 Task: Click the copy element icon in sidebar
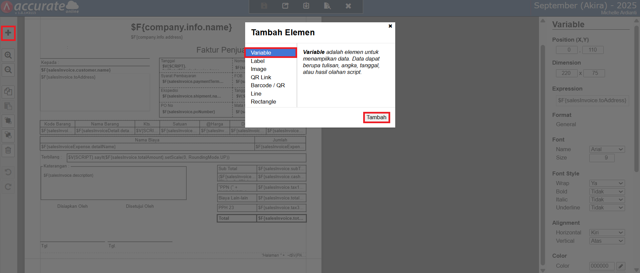[8, 92]
